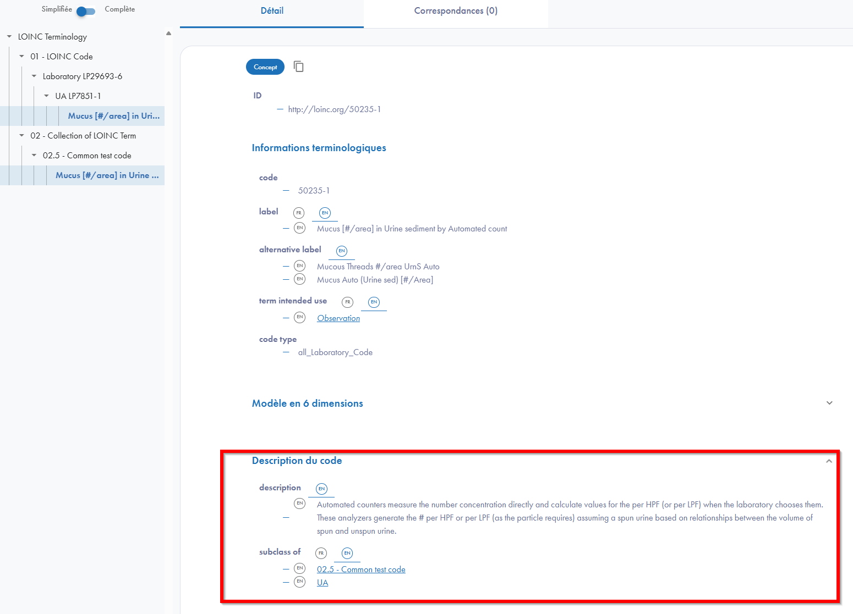The width and height of the screenshot is (853, 614).
Task: Collapse the LOINC Terminology tree node
Action: pyautogui.click(x=9, y=37)
